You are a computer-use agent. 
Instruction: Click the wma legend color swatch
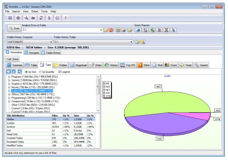pos(104,96)
